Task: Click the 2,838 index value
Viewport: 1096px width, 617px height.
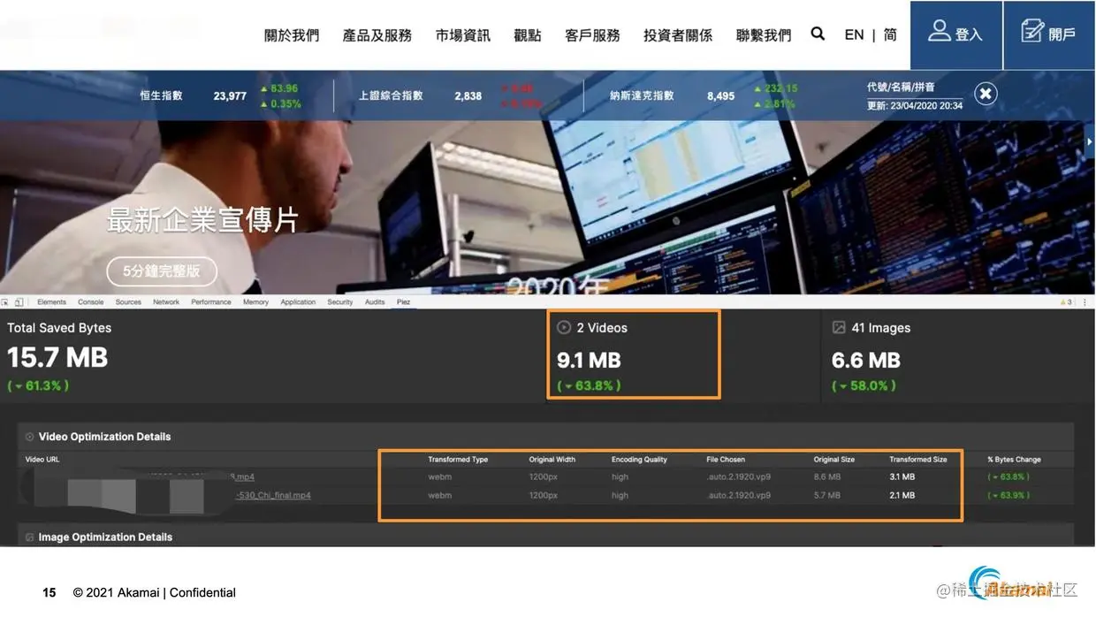Action: point(468,95)
